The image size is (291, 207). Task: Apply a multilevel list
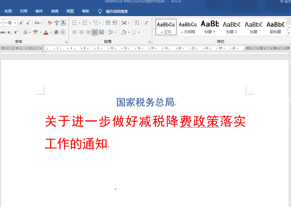[95, 23]
